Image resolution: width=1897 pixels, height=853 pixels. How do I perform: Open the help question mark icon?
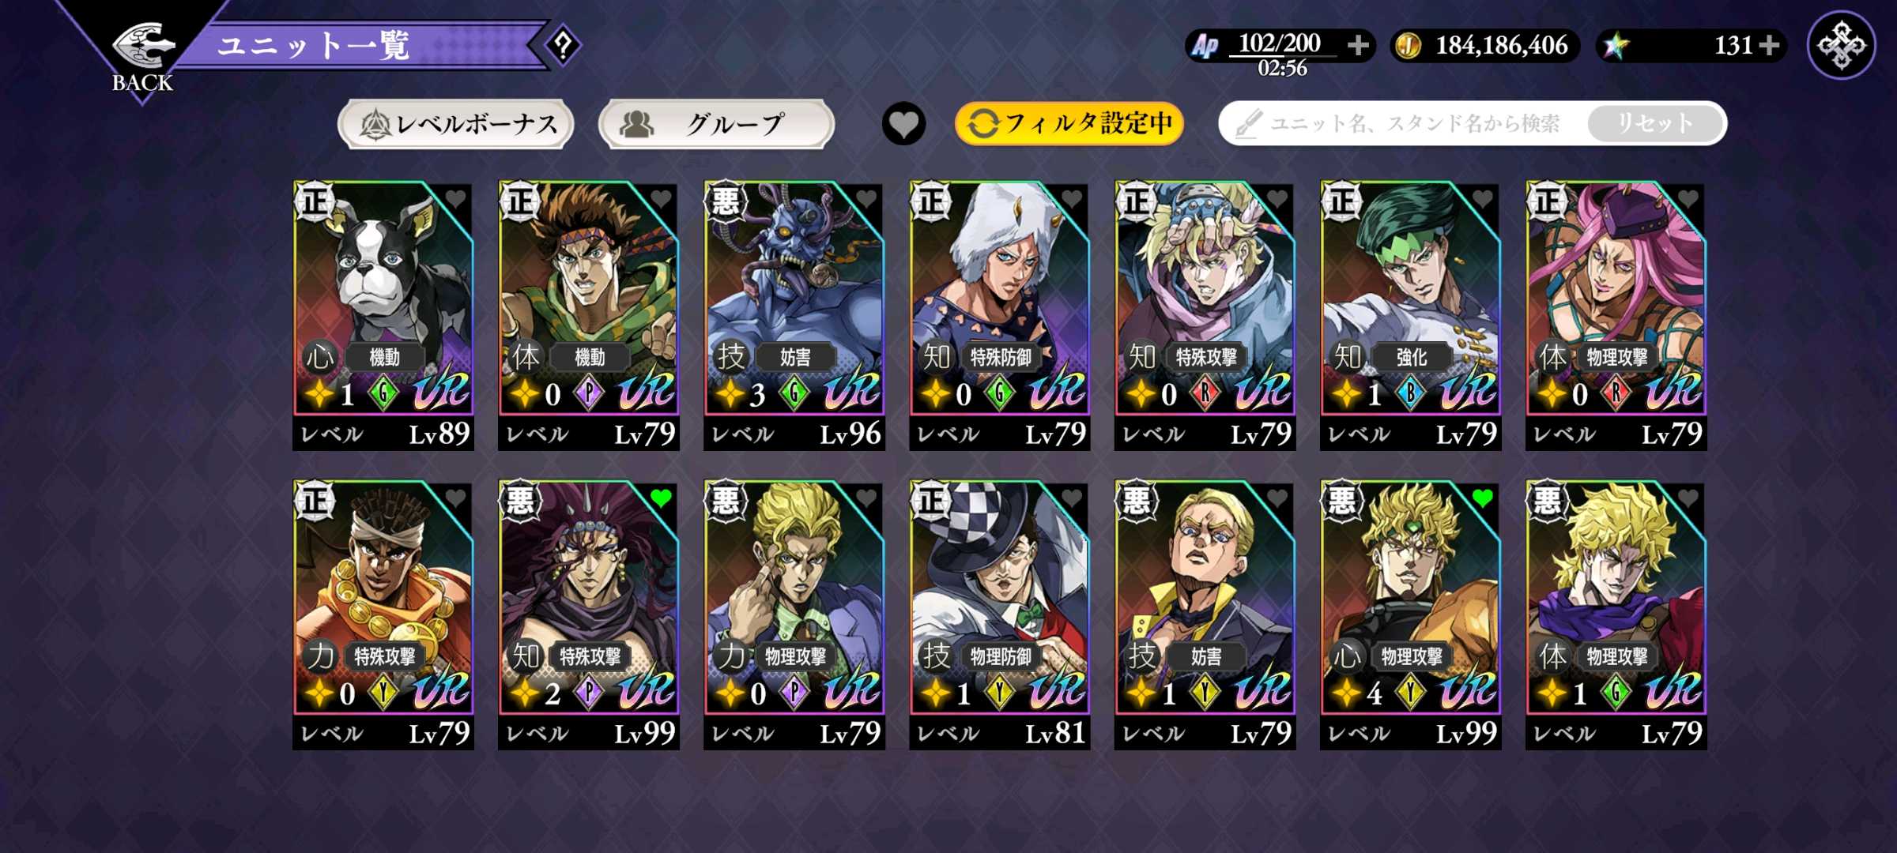(x=563, y=45)
